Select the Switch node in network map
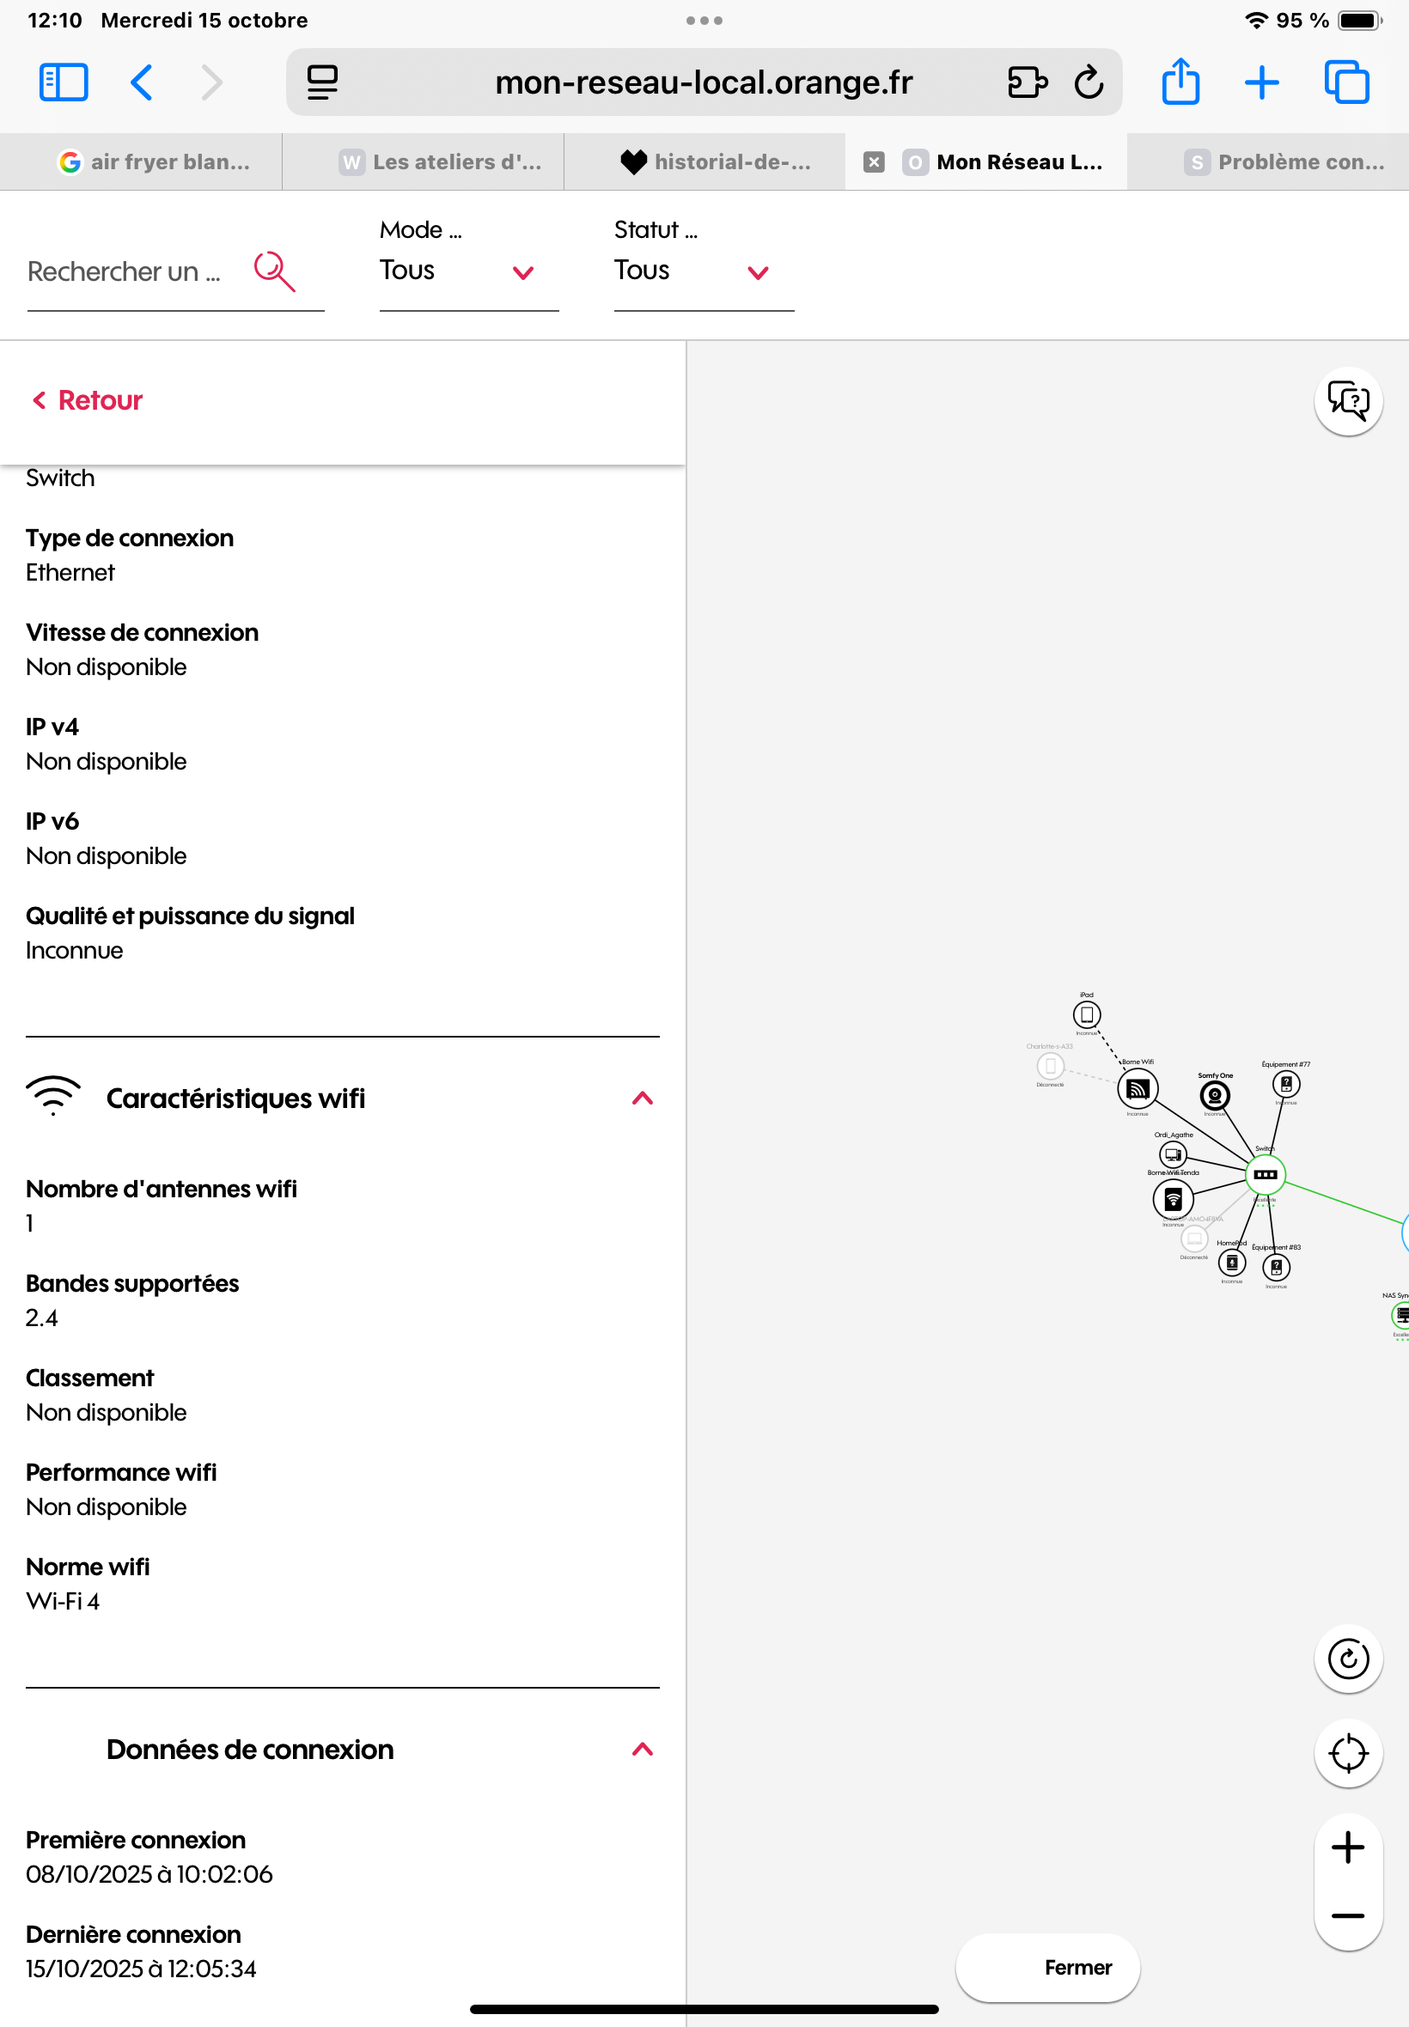 1264,1175
